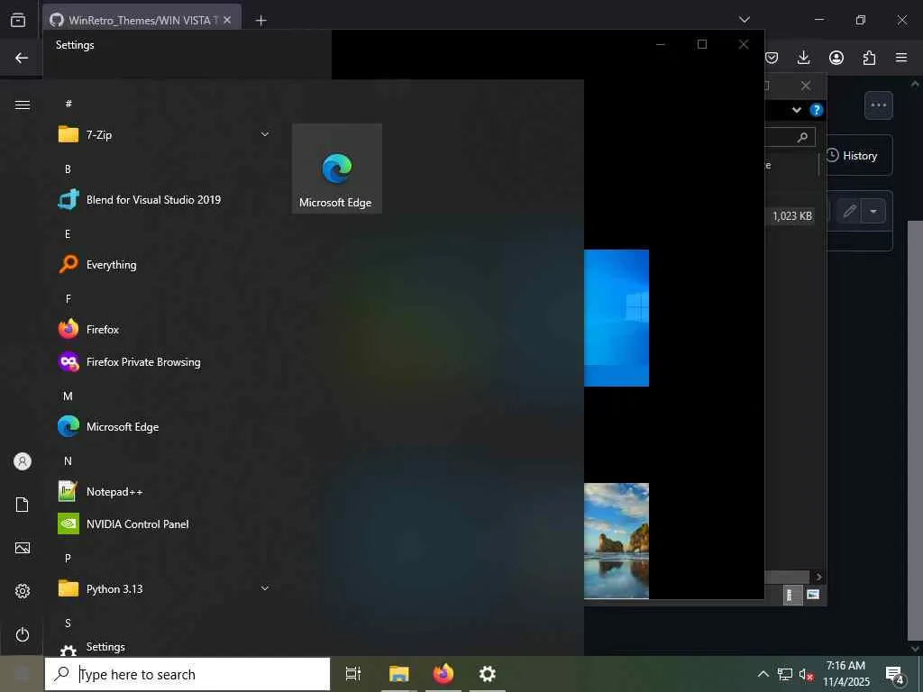Save page to Pocket icon in Firefox

772,58
